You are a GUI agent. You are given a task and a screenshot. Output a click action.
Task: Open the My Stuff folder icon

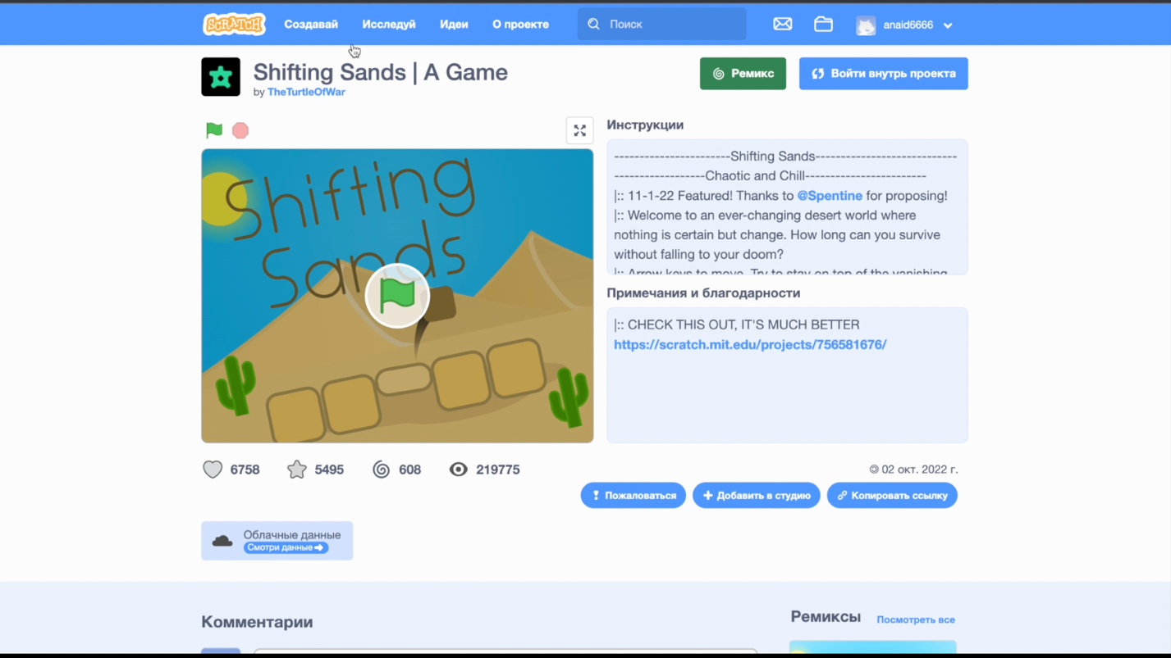tap(823, 25)
